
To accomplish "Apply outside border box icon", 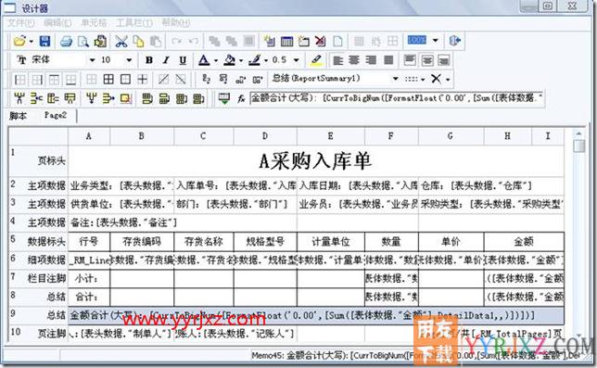I will pyautogui.click(x=125, y=79).
